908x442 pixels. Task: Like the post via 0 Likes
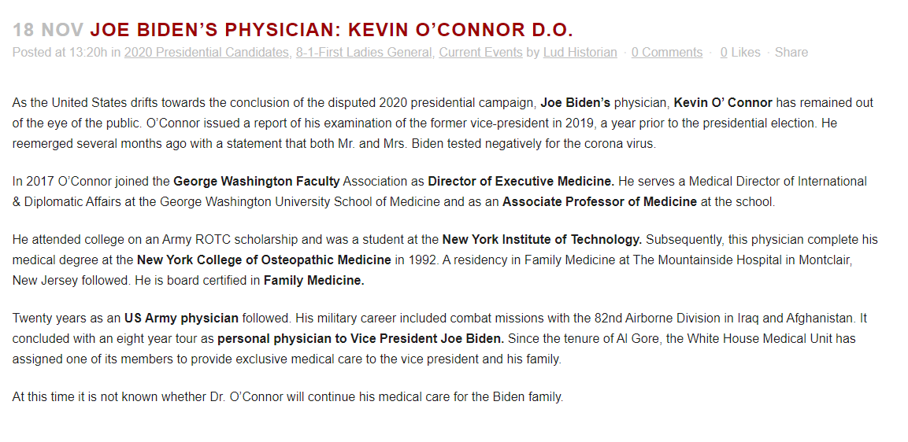740,53
